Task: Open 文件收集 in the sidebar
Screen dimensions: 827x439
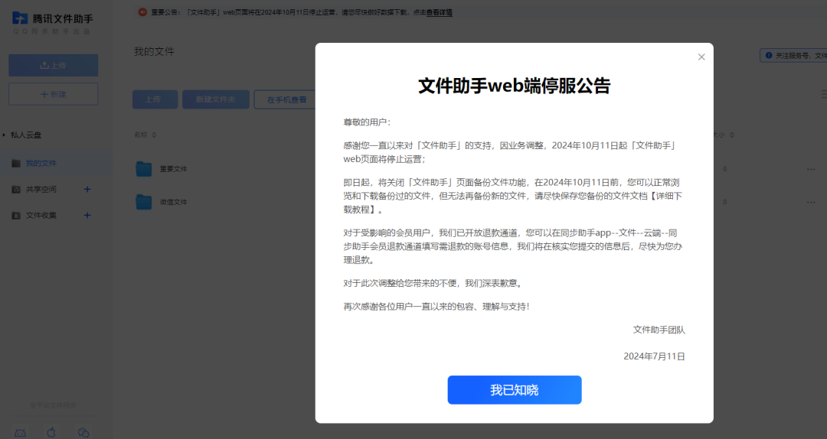Action: [x=41, y=215]
